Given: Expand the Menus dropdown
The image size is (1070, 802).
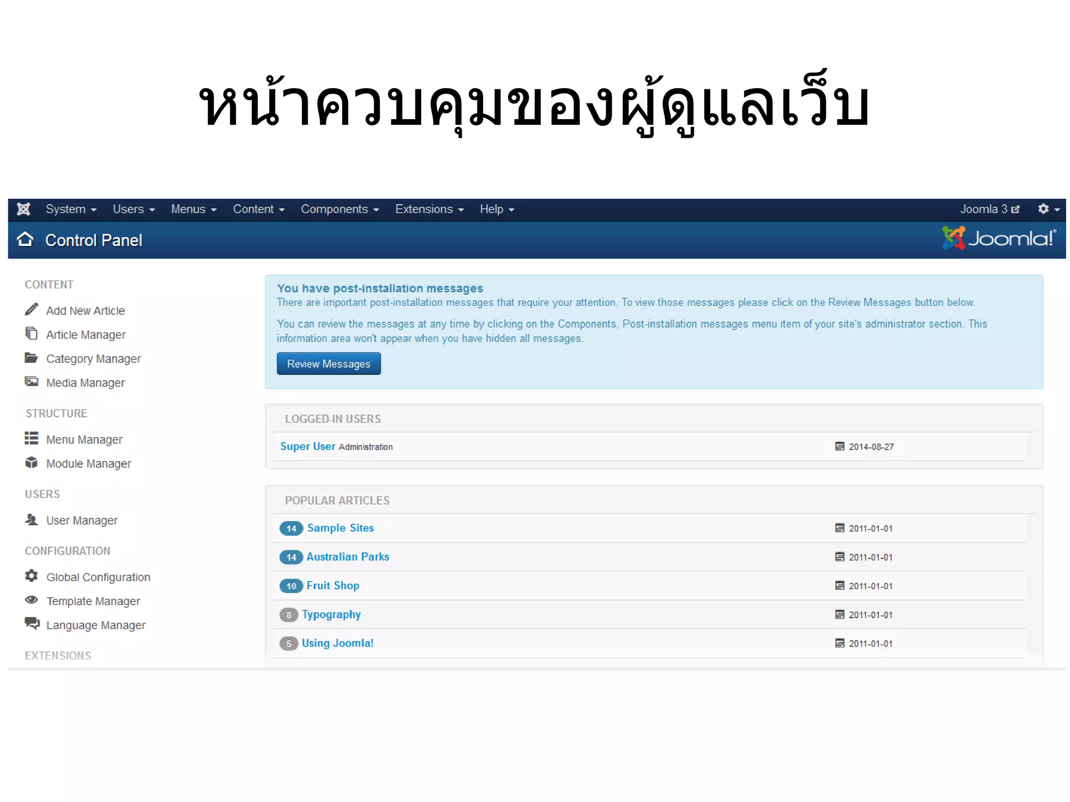Looking at the screenshot, I should tap(193, 209).
